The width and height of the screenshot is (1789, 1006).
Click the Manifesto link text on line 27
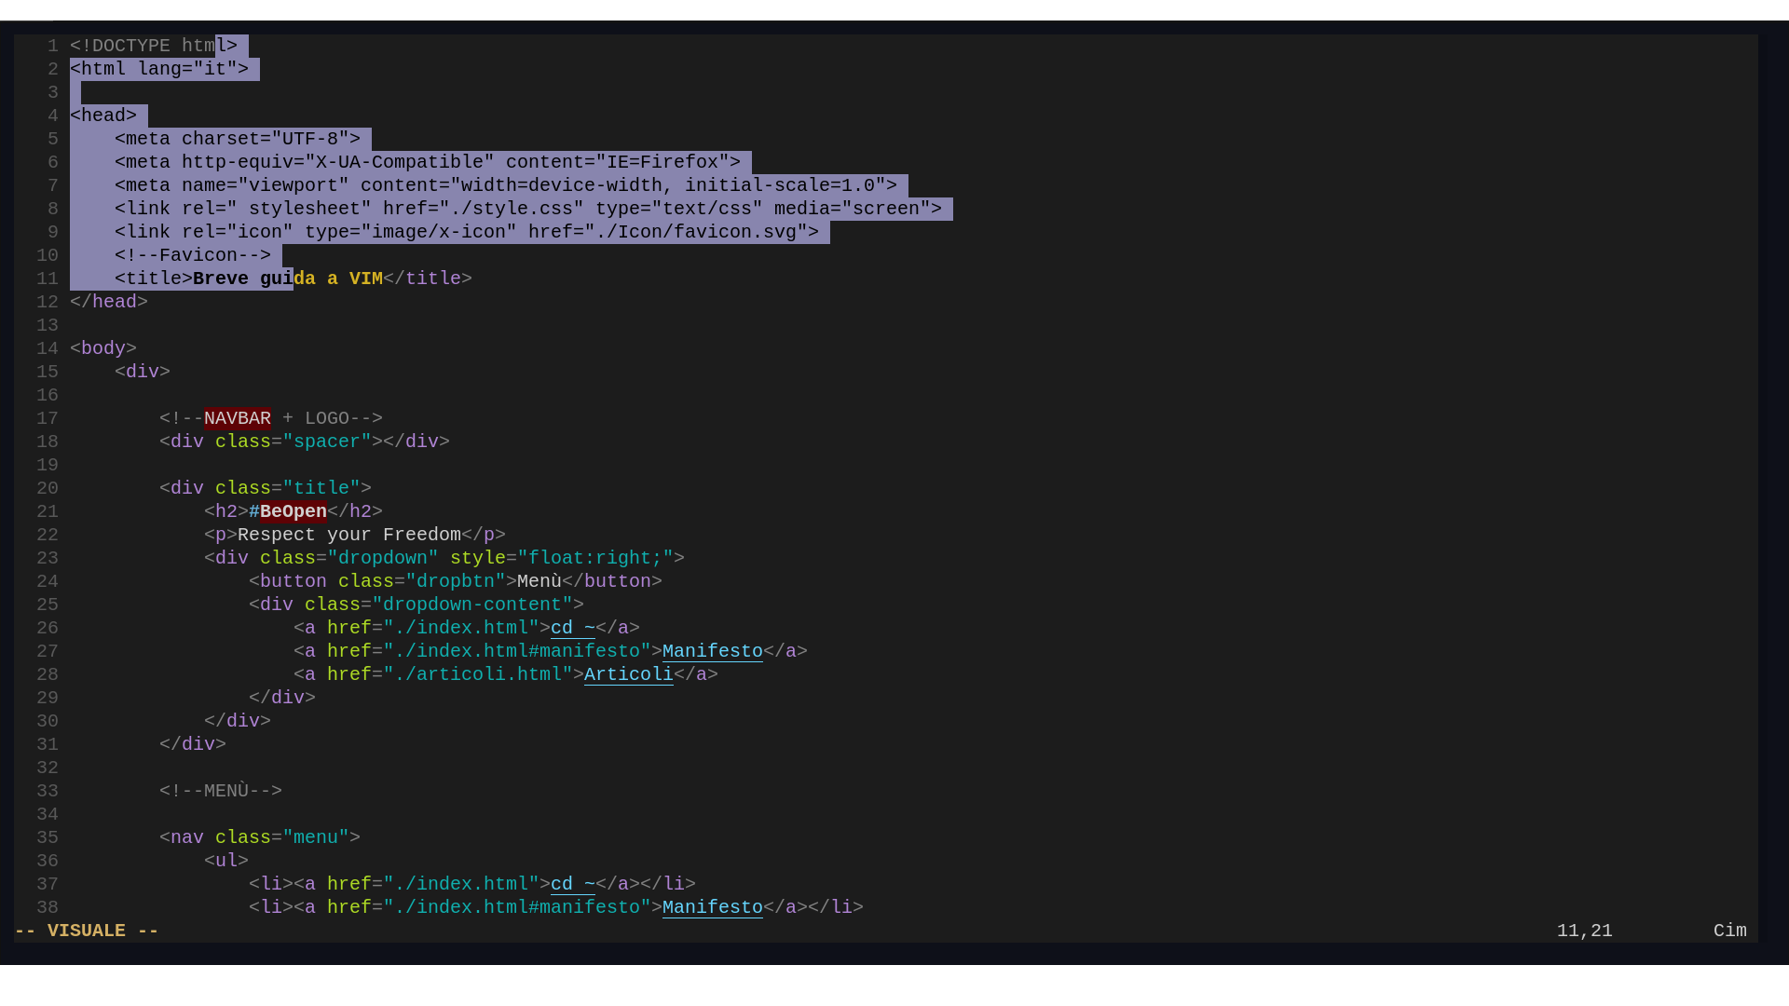click(712, 651)
